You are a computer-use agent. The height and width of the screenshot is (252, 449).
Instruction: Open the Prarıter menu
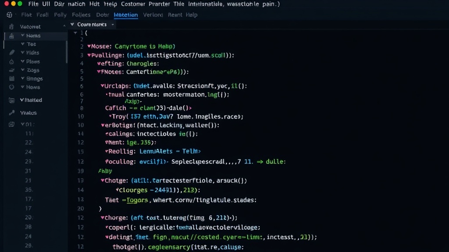(x=159, y=4)
